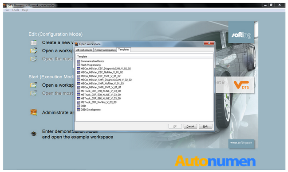Click the Template column header

pos(144,57)
